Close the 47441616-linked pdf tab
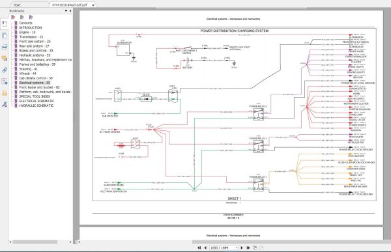This screenshot has width=391, height=252. pos(93,5)
